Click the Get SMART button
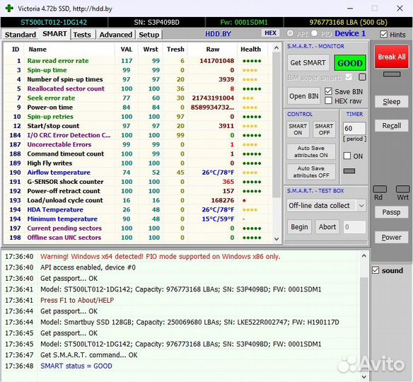Screen dimensions: 413x382 [x=308, y=63]
